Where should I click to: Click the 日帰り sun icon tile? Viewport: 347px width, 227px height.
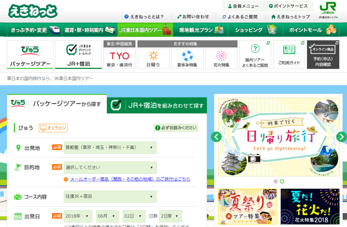(153, 59)
